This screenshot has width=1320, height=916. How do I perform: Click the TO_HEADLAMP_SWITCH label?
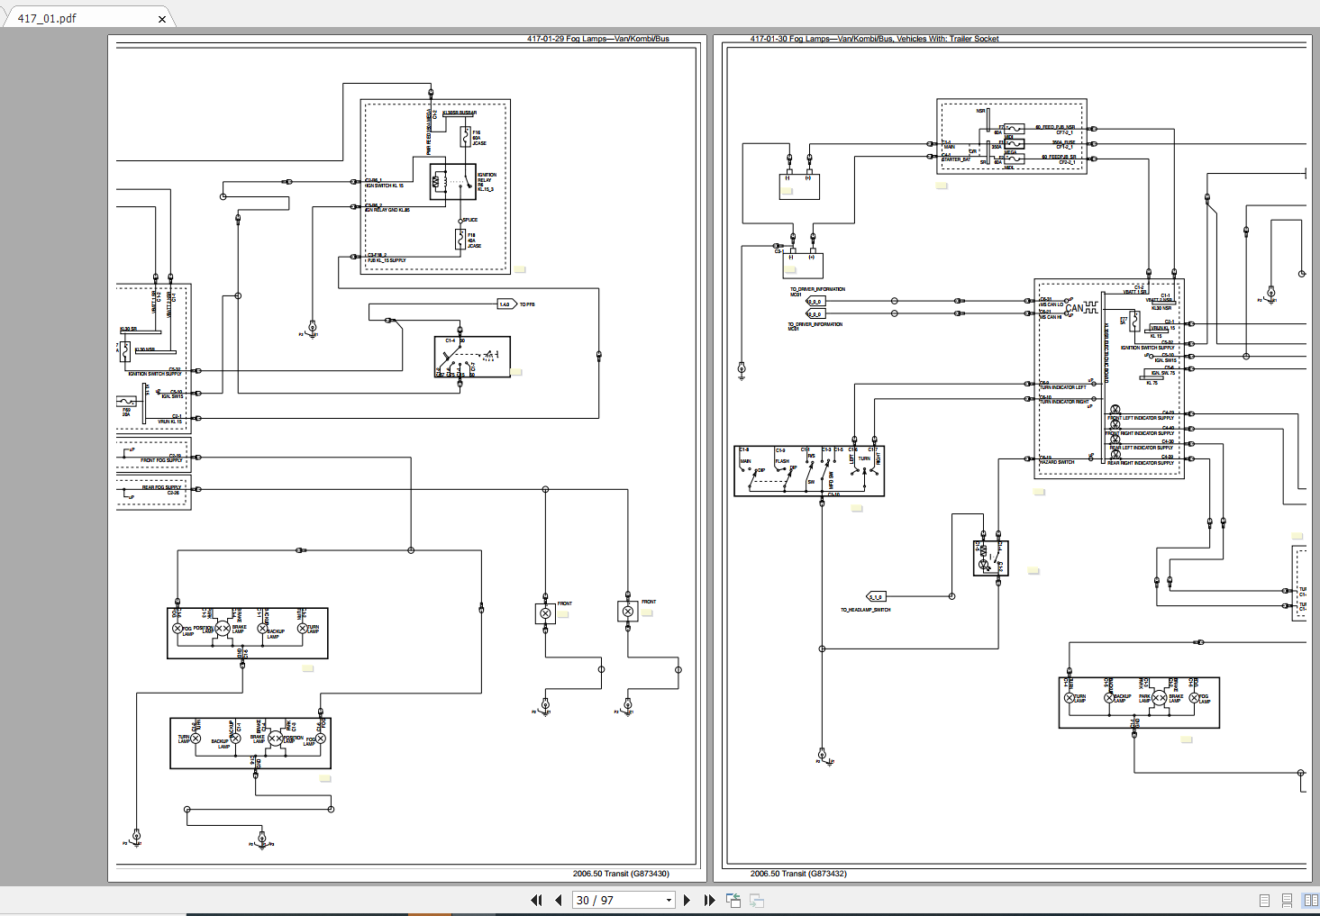pos(866,610)
